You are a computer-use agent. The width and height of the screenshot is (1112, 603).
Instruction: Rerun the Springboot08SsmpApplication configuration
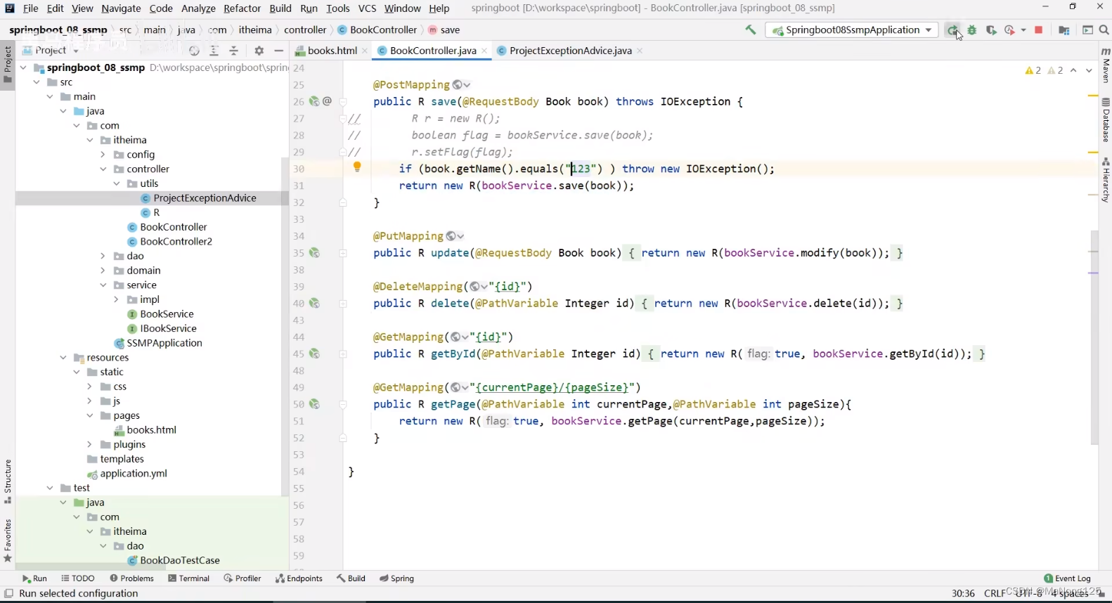pos(952,30)
